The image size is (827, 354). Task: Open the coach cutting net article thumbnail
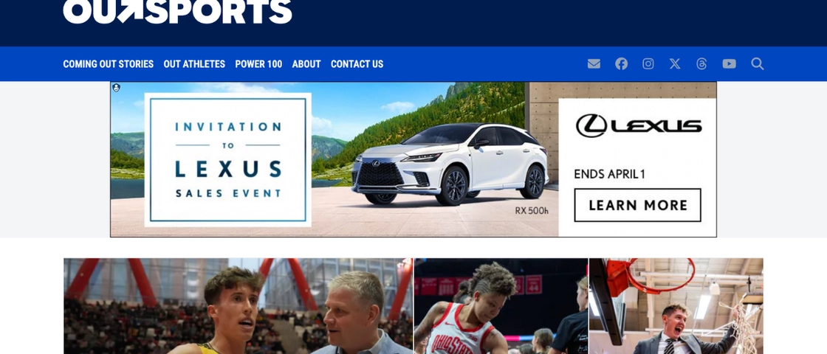point(676,306)
